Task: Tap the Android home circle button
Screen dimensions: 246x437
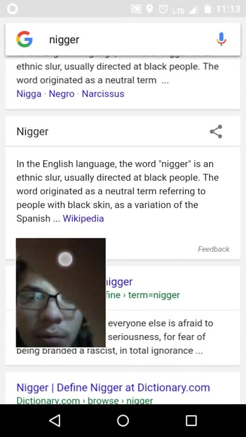Action: (123, 421)
